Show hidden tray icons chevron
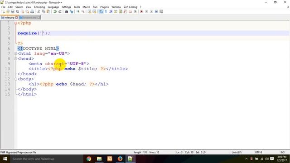This screenshot has width=290, height=163. click(x=246, y=159)
